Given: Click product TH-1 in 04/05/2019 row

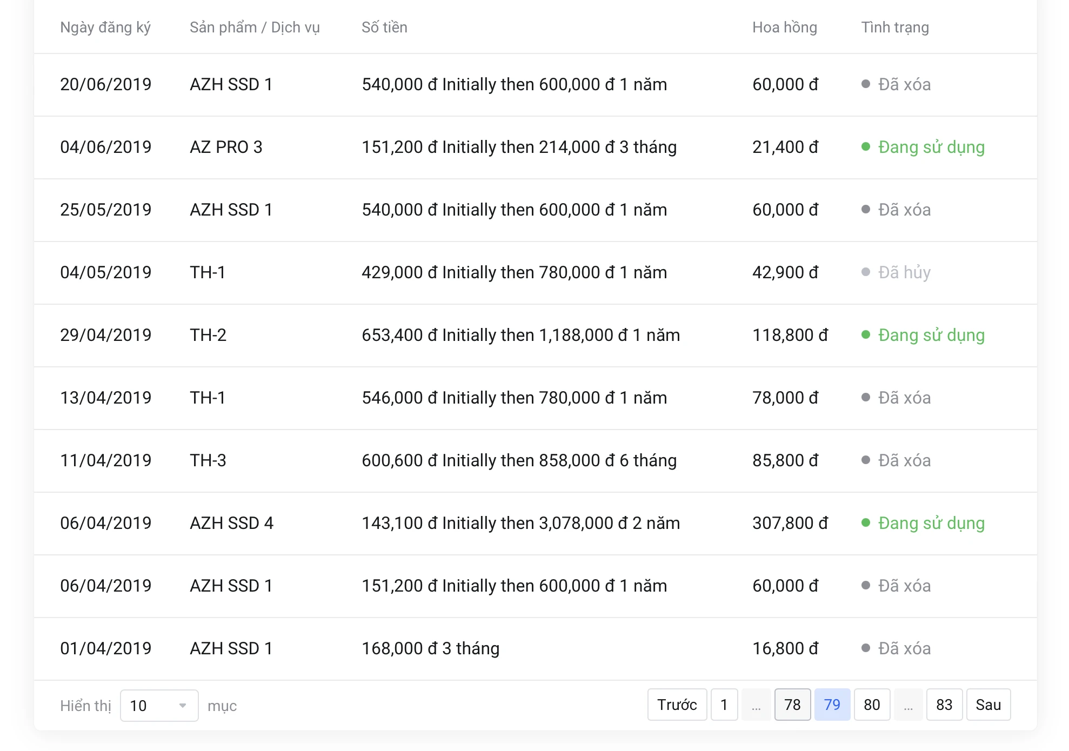Looking at the screenshot, I should pos(208,272).
